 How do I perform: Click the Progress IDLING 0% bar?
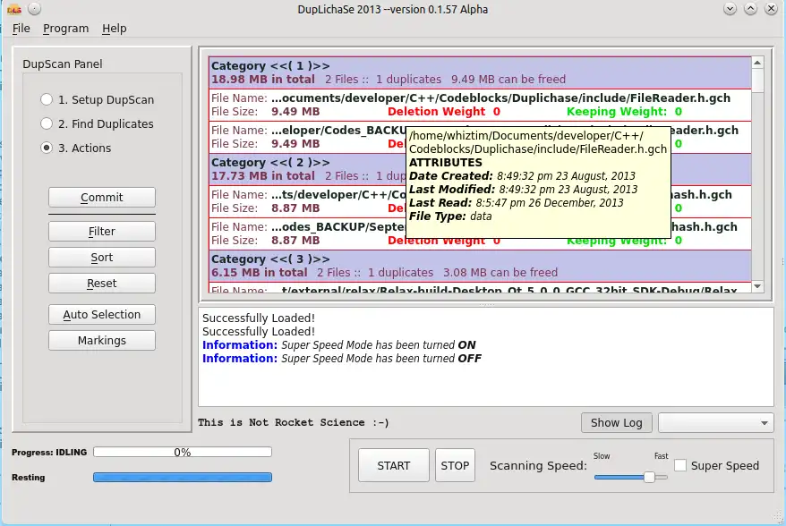pyautogui.click(x=183, y=453)
